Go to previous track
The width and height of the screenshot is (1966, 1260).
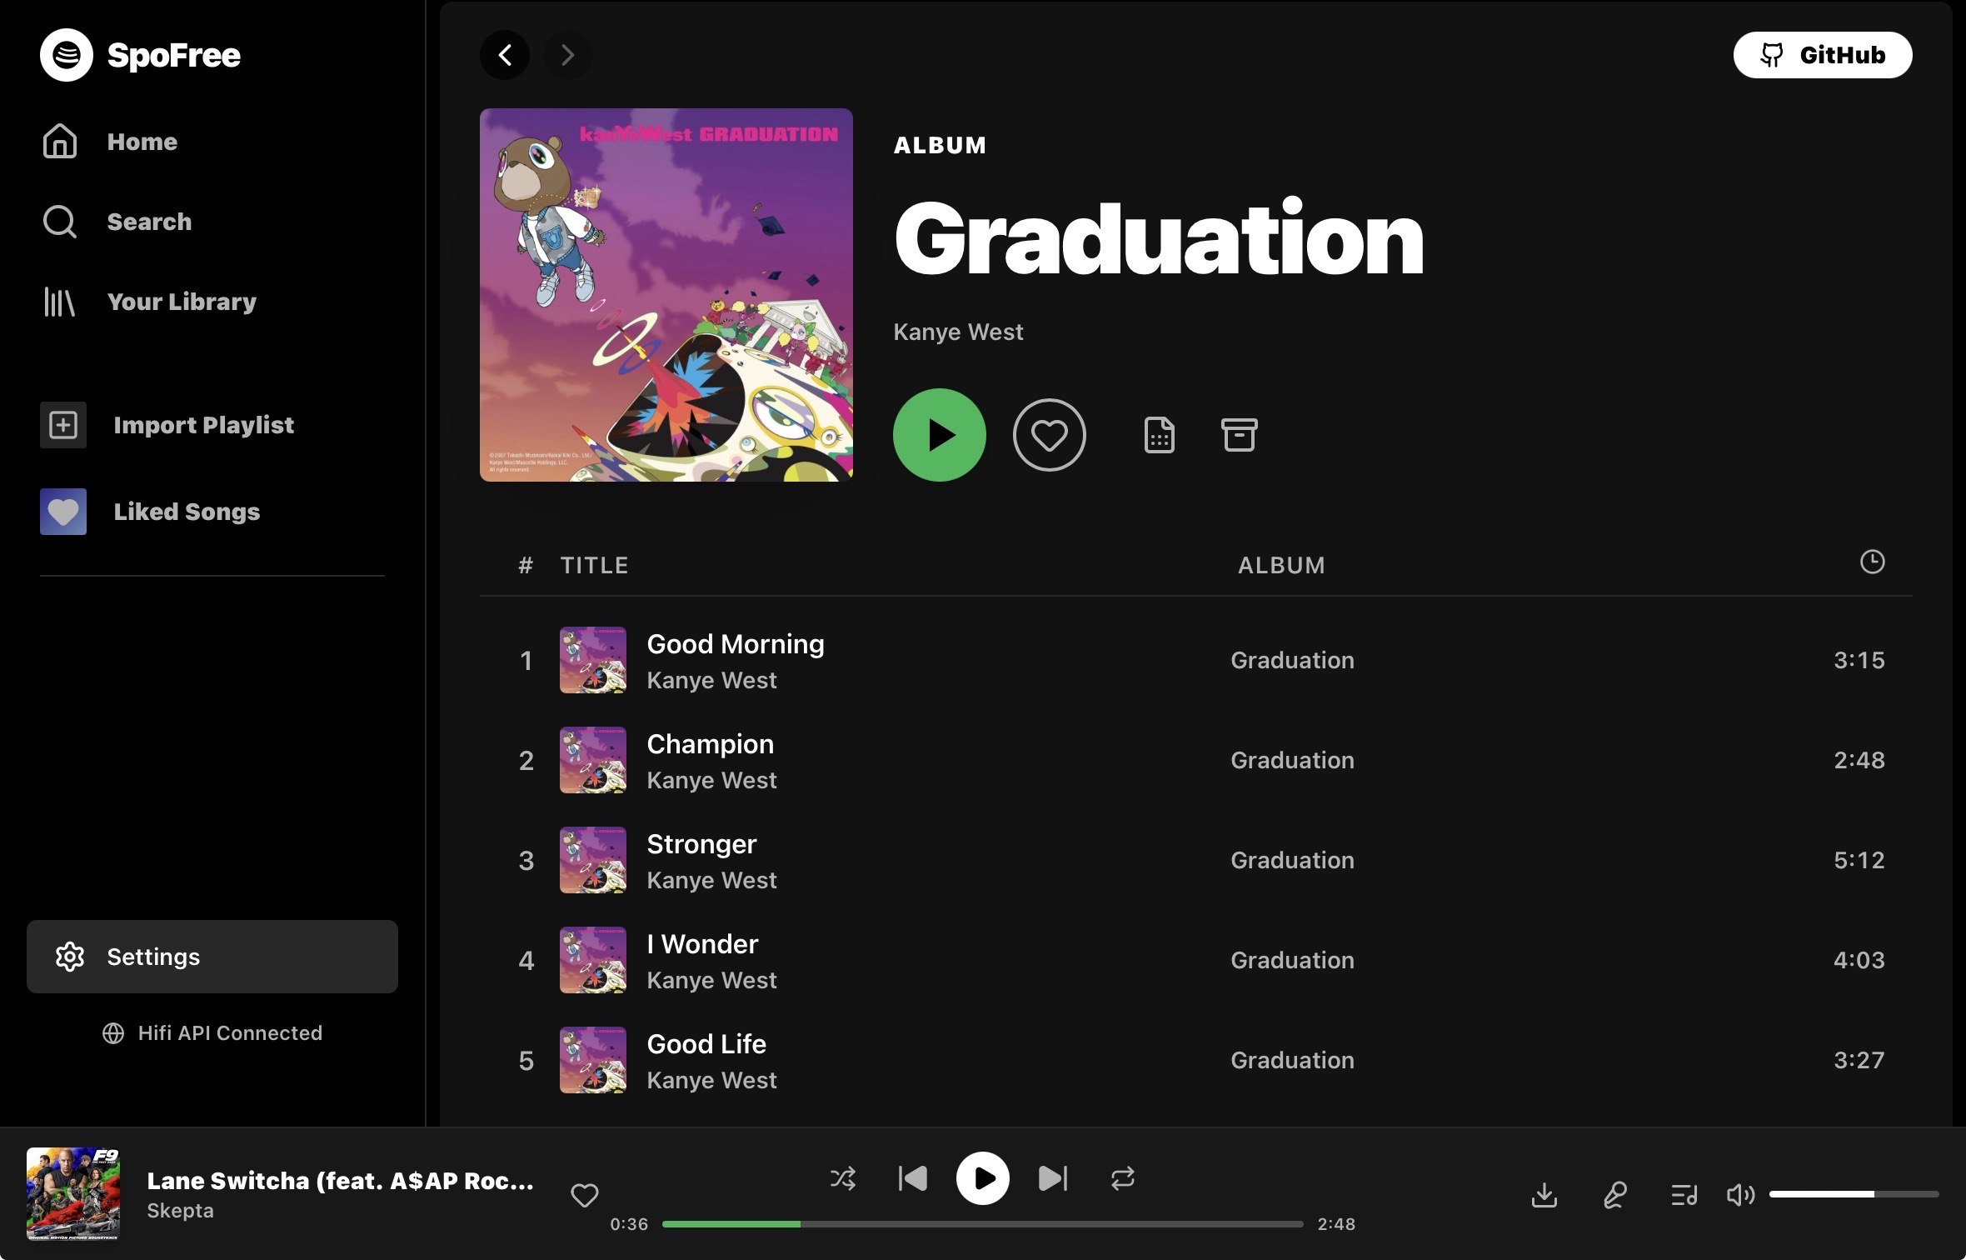(913, 1178)
